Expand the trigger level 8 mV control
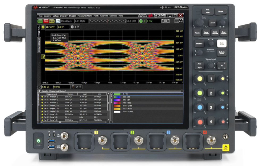This screenshot has height=166, width=261. [x=154, y=21]
